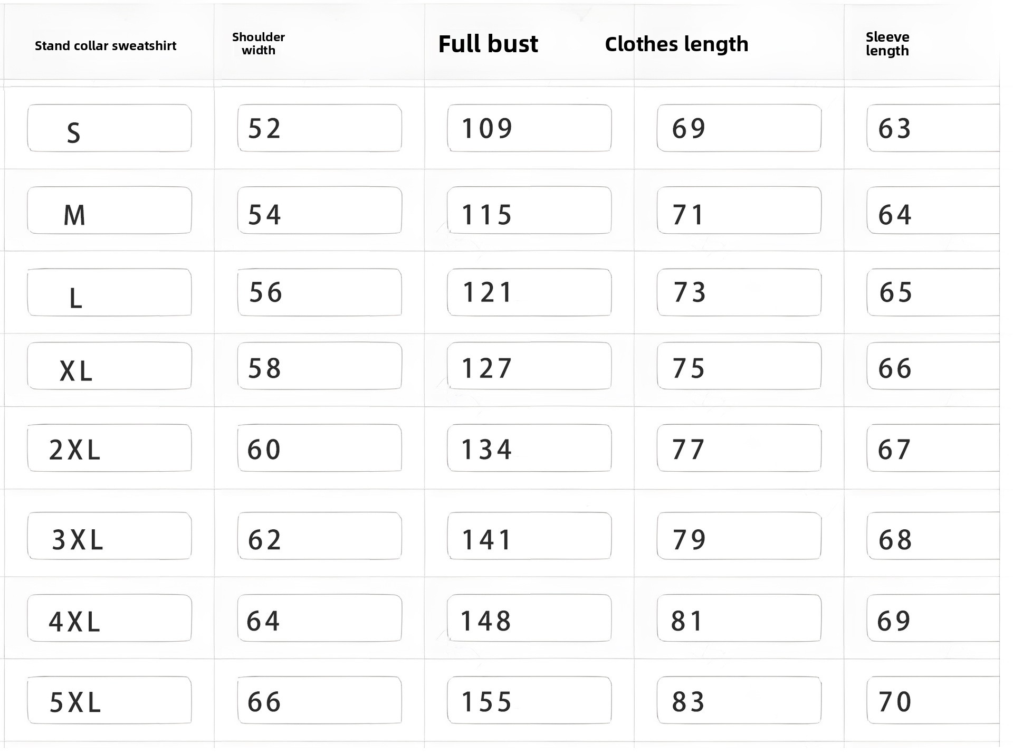Click the 109 full bust value
The width and height of the screenshot is (1013, 753).
(x=529, y=128)
